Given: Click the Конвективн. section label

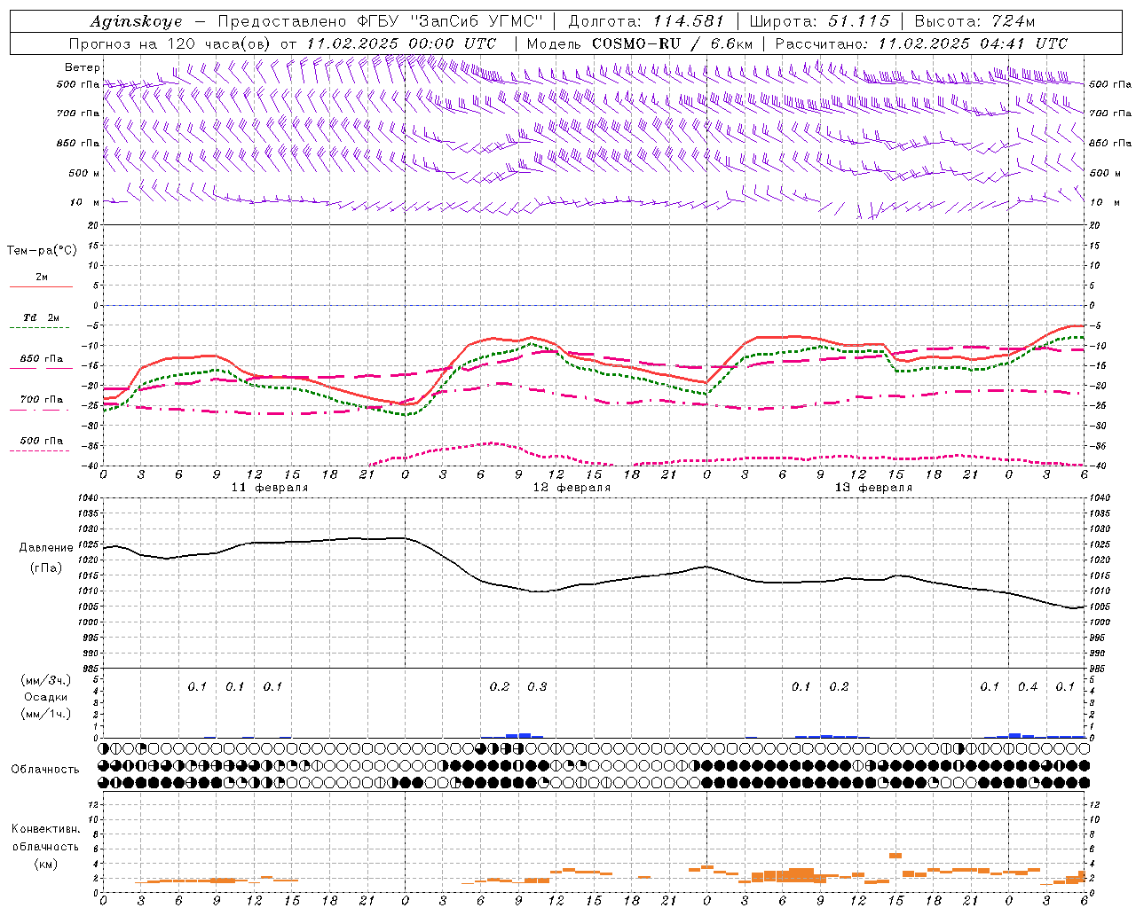Looking at the screenshot, I should coord(45,829).
